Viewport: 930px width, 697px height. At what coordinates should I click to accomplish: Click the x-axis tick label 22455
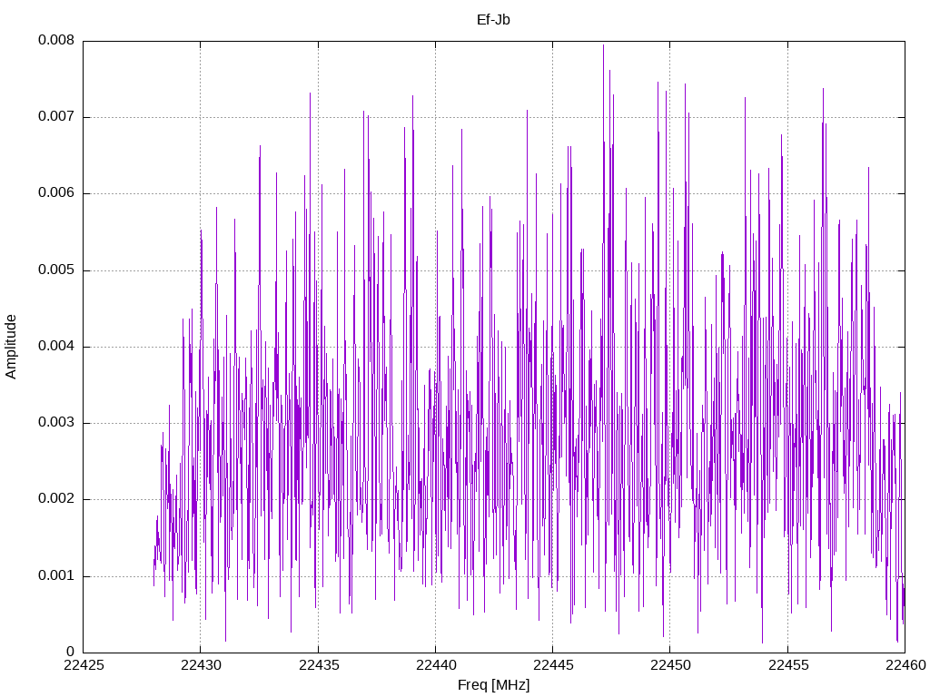787,665
